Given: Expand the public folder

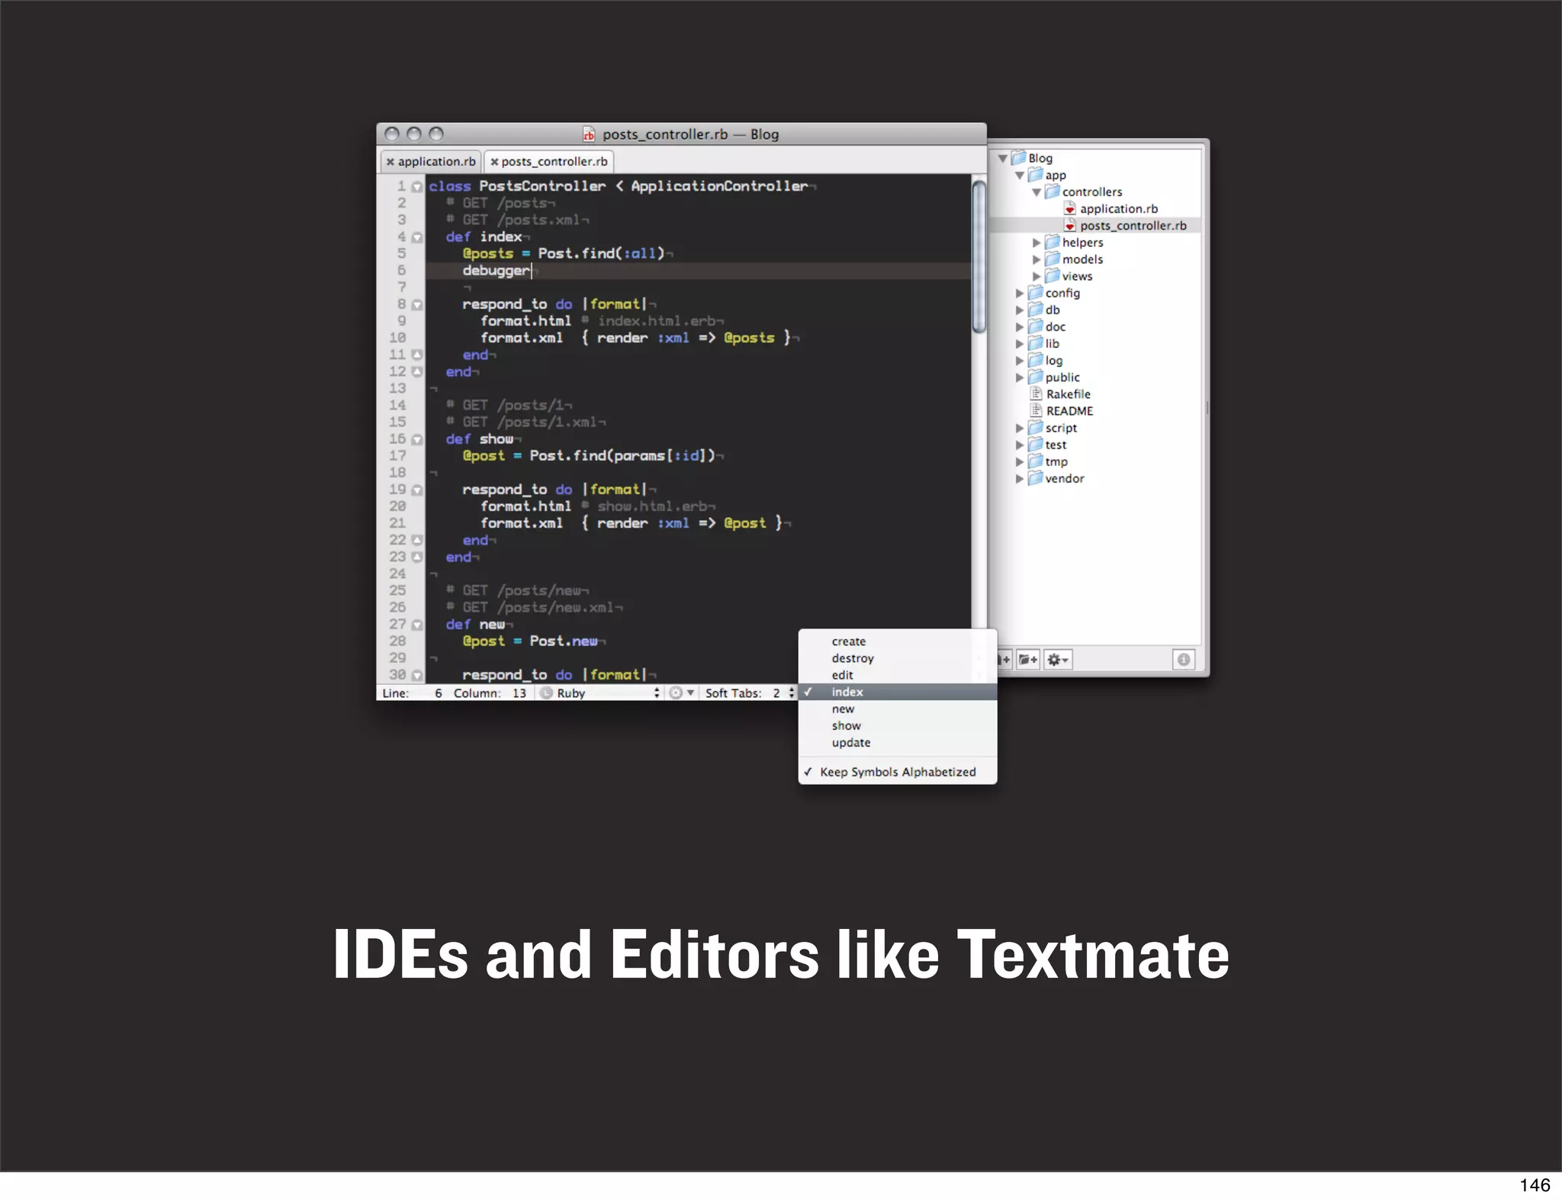Looking at the screenshot, I should [1019, 377].
